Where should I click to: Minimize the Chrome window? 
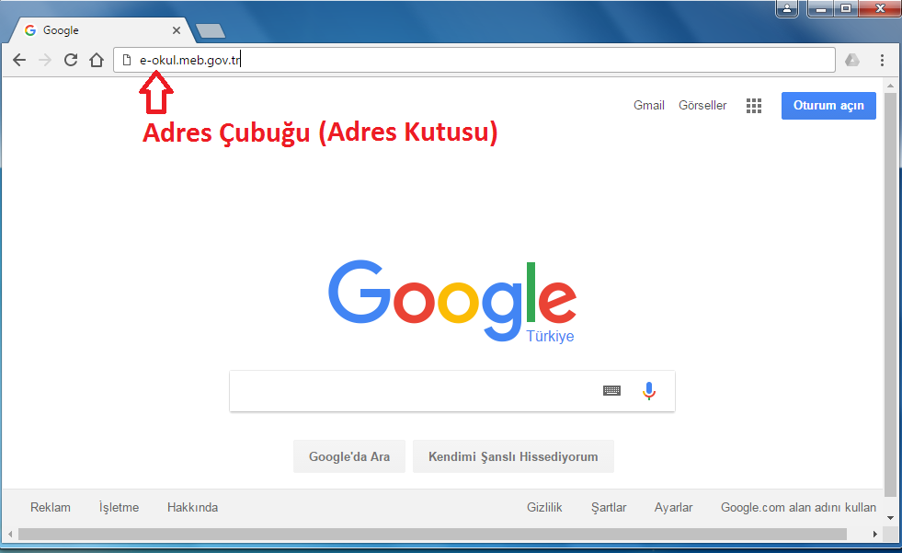click(x=821, y=8)
